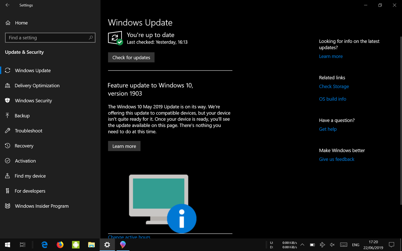Click Give us feedback link
This screenshot has width=402, height=251.
tap(337, 159)
